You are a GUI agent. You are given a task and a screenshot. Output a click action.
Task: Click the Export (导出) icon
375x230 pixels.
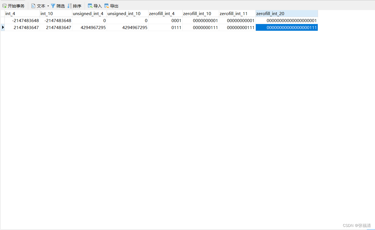click(x=107, y=6)
